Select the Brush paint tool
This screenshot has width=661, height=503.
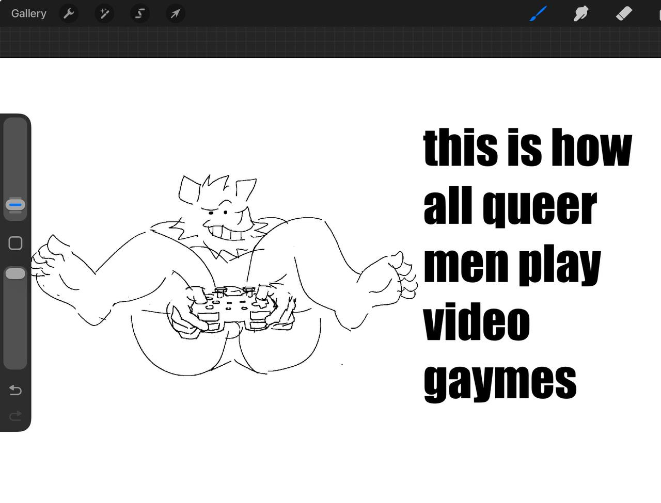538,13
